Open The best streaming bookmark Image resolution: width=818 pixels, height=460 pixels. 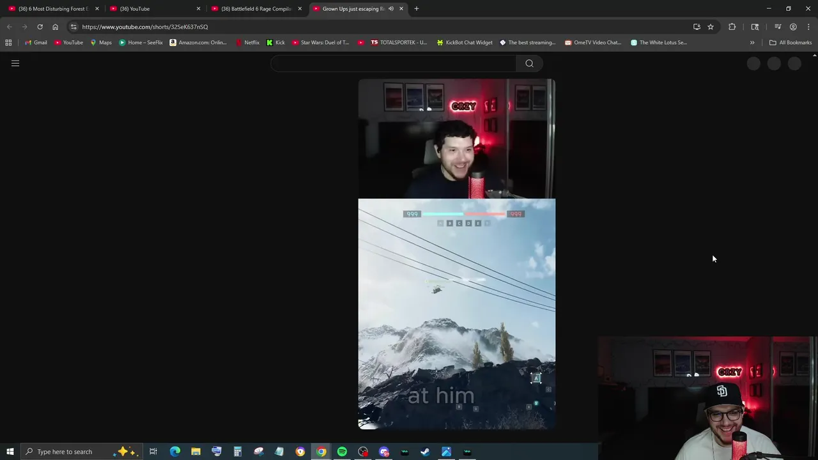pyautogui.click(x=527, y=43)
